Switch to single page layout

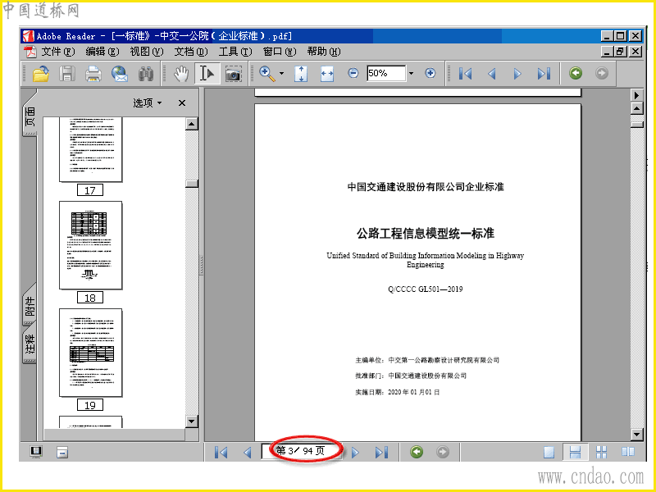coord(549,452)
